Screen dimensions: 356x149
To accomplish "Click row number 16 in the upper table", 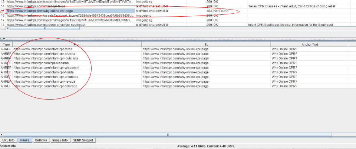I will point(3,15).
